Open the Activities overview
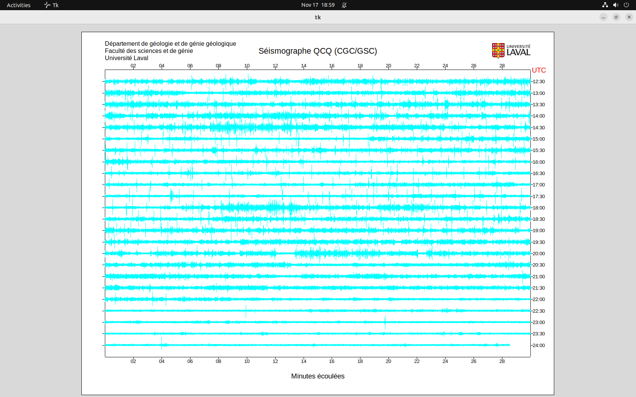Image resolution: width=636 pixels, height=397 pixels. tap(19, 5)
